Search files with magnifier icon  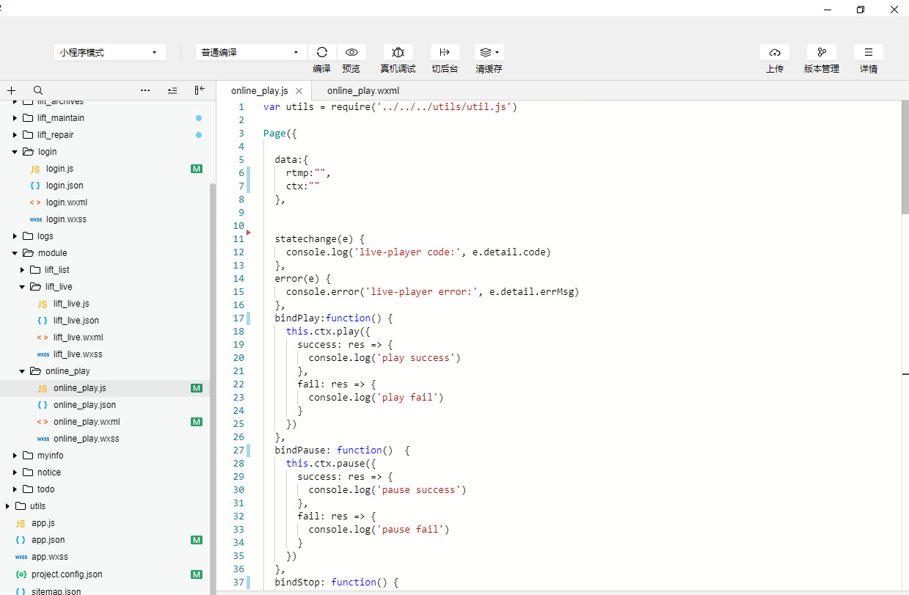[38, 90]
